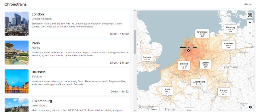Select the Paris map marker
The width and height of the screenshot is (256, 112).
point(168,91)
